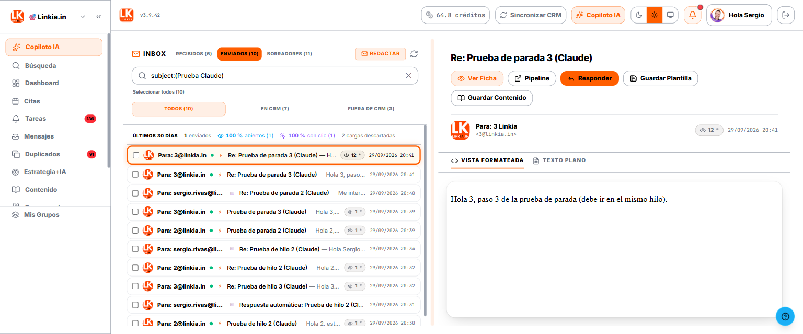Click Seleccionar todos (10) link
Screen dimensions: 803x334
coord(158,92)
